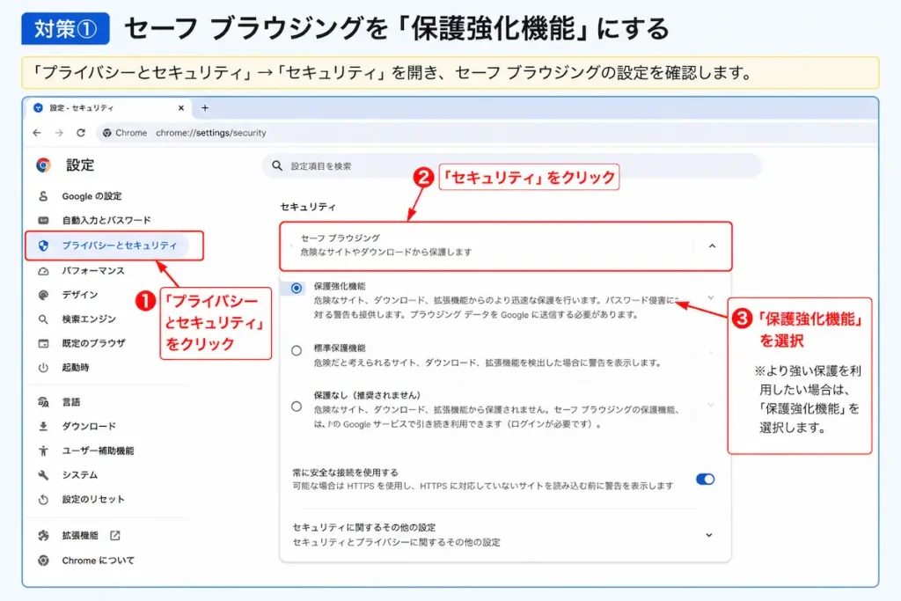Click the 既定のブラウザ window icon
Image resolution: width=901 pixels, height=601 pixels.
point(43,343)
